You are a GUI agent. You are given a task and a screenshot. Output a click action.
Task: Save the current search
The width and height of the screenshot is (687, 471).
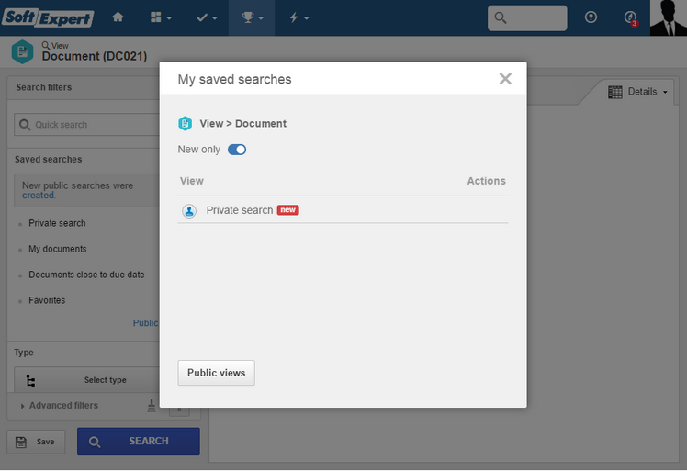[x=36, y=442]
